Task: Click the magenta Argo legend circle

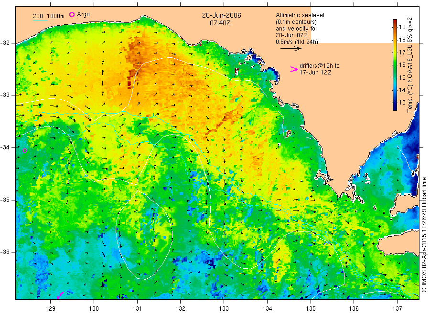Action: click(x=72, y=14)
